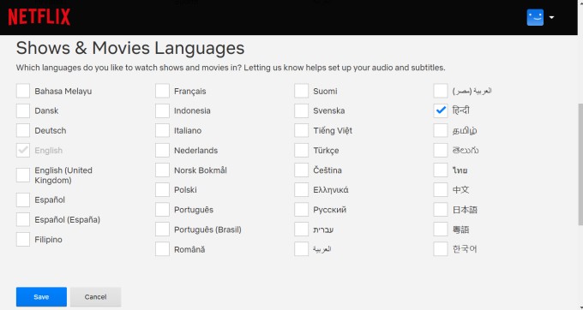Check the 中文 Chinese checkbox
Screen dimensions: 583x310
[x=441, y=190]
